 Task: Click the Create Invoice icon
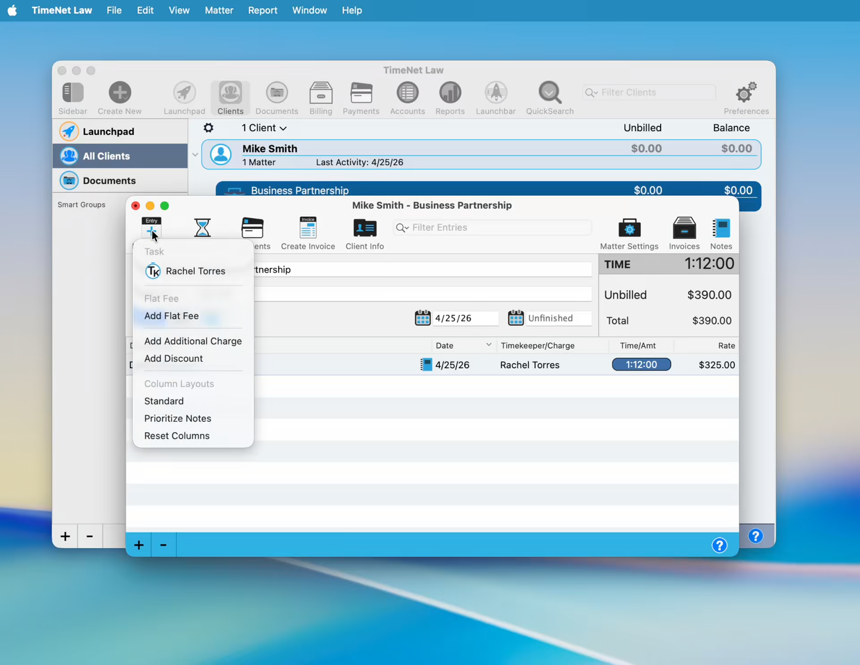point(308,227)
